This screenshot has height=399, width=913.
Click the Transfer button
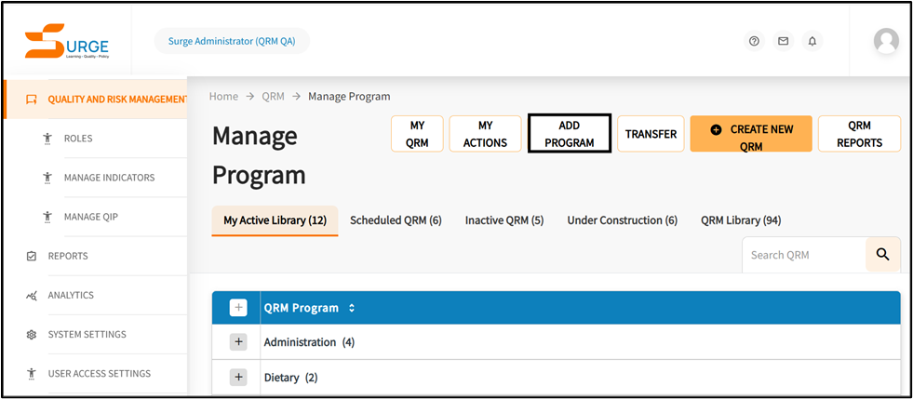coord(651,134)
